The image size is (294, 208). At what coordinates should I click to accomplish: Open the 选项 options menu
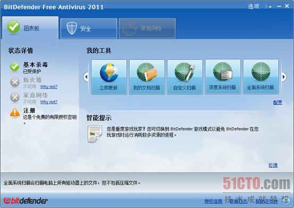pos(254,6)
